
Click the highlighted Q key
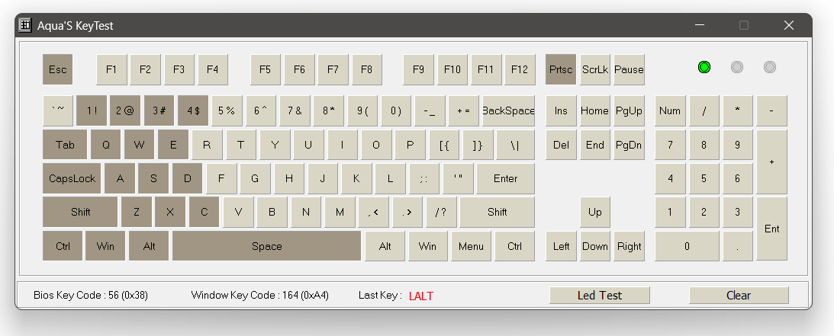[105, 144]
